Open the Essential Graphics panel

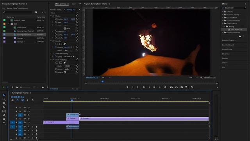pyautogui.click(x=229, y=40)
